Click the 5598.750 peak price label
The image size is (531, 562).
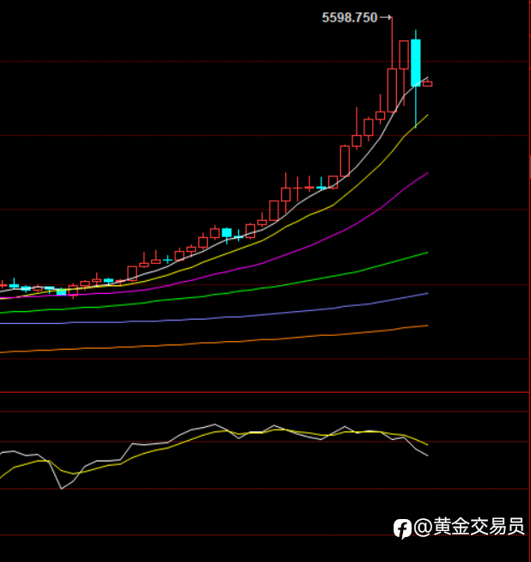coord(350,17)
